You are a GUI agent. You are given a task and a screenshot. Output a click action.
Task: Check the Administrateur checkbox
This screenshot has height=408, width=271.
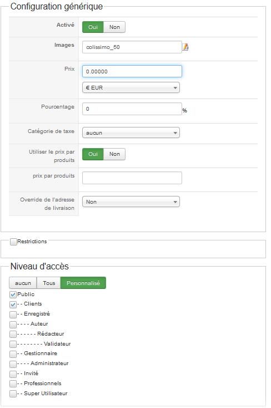click(x=13, y=364)
